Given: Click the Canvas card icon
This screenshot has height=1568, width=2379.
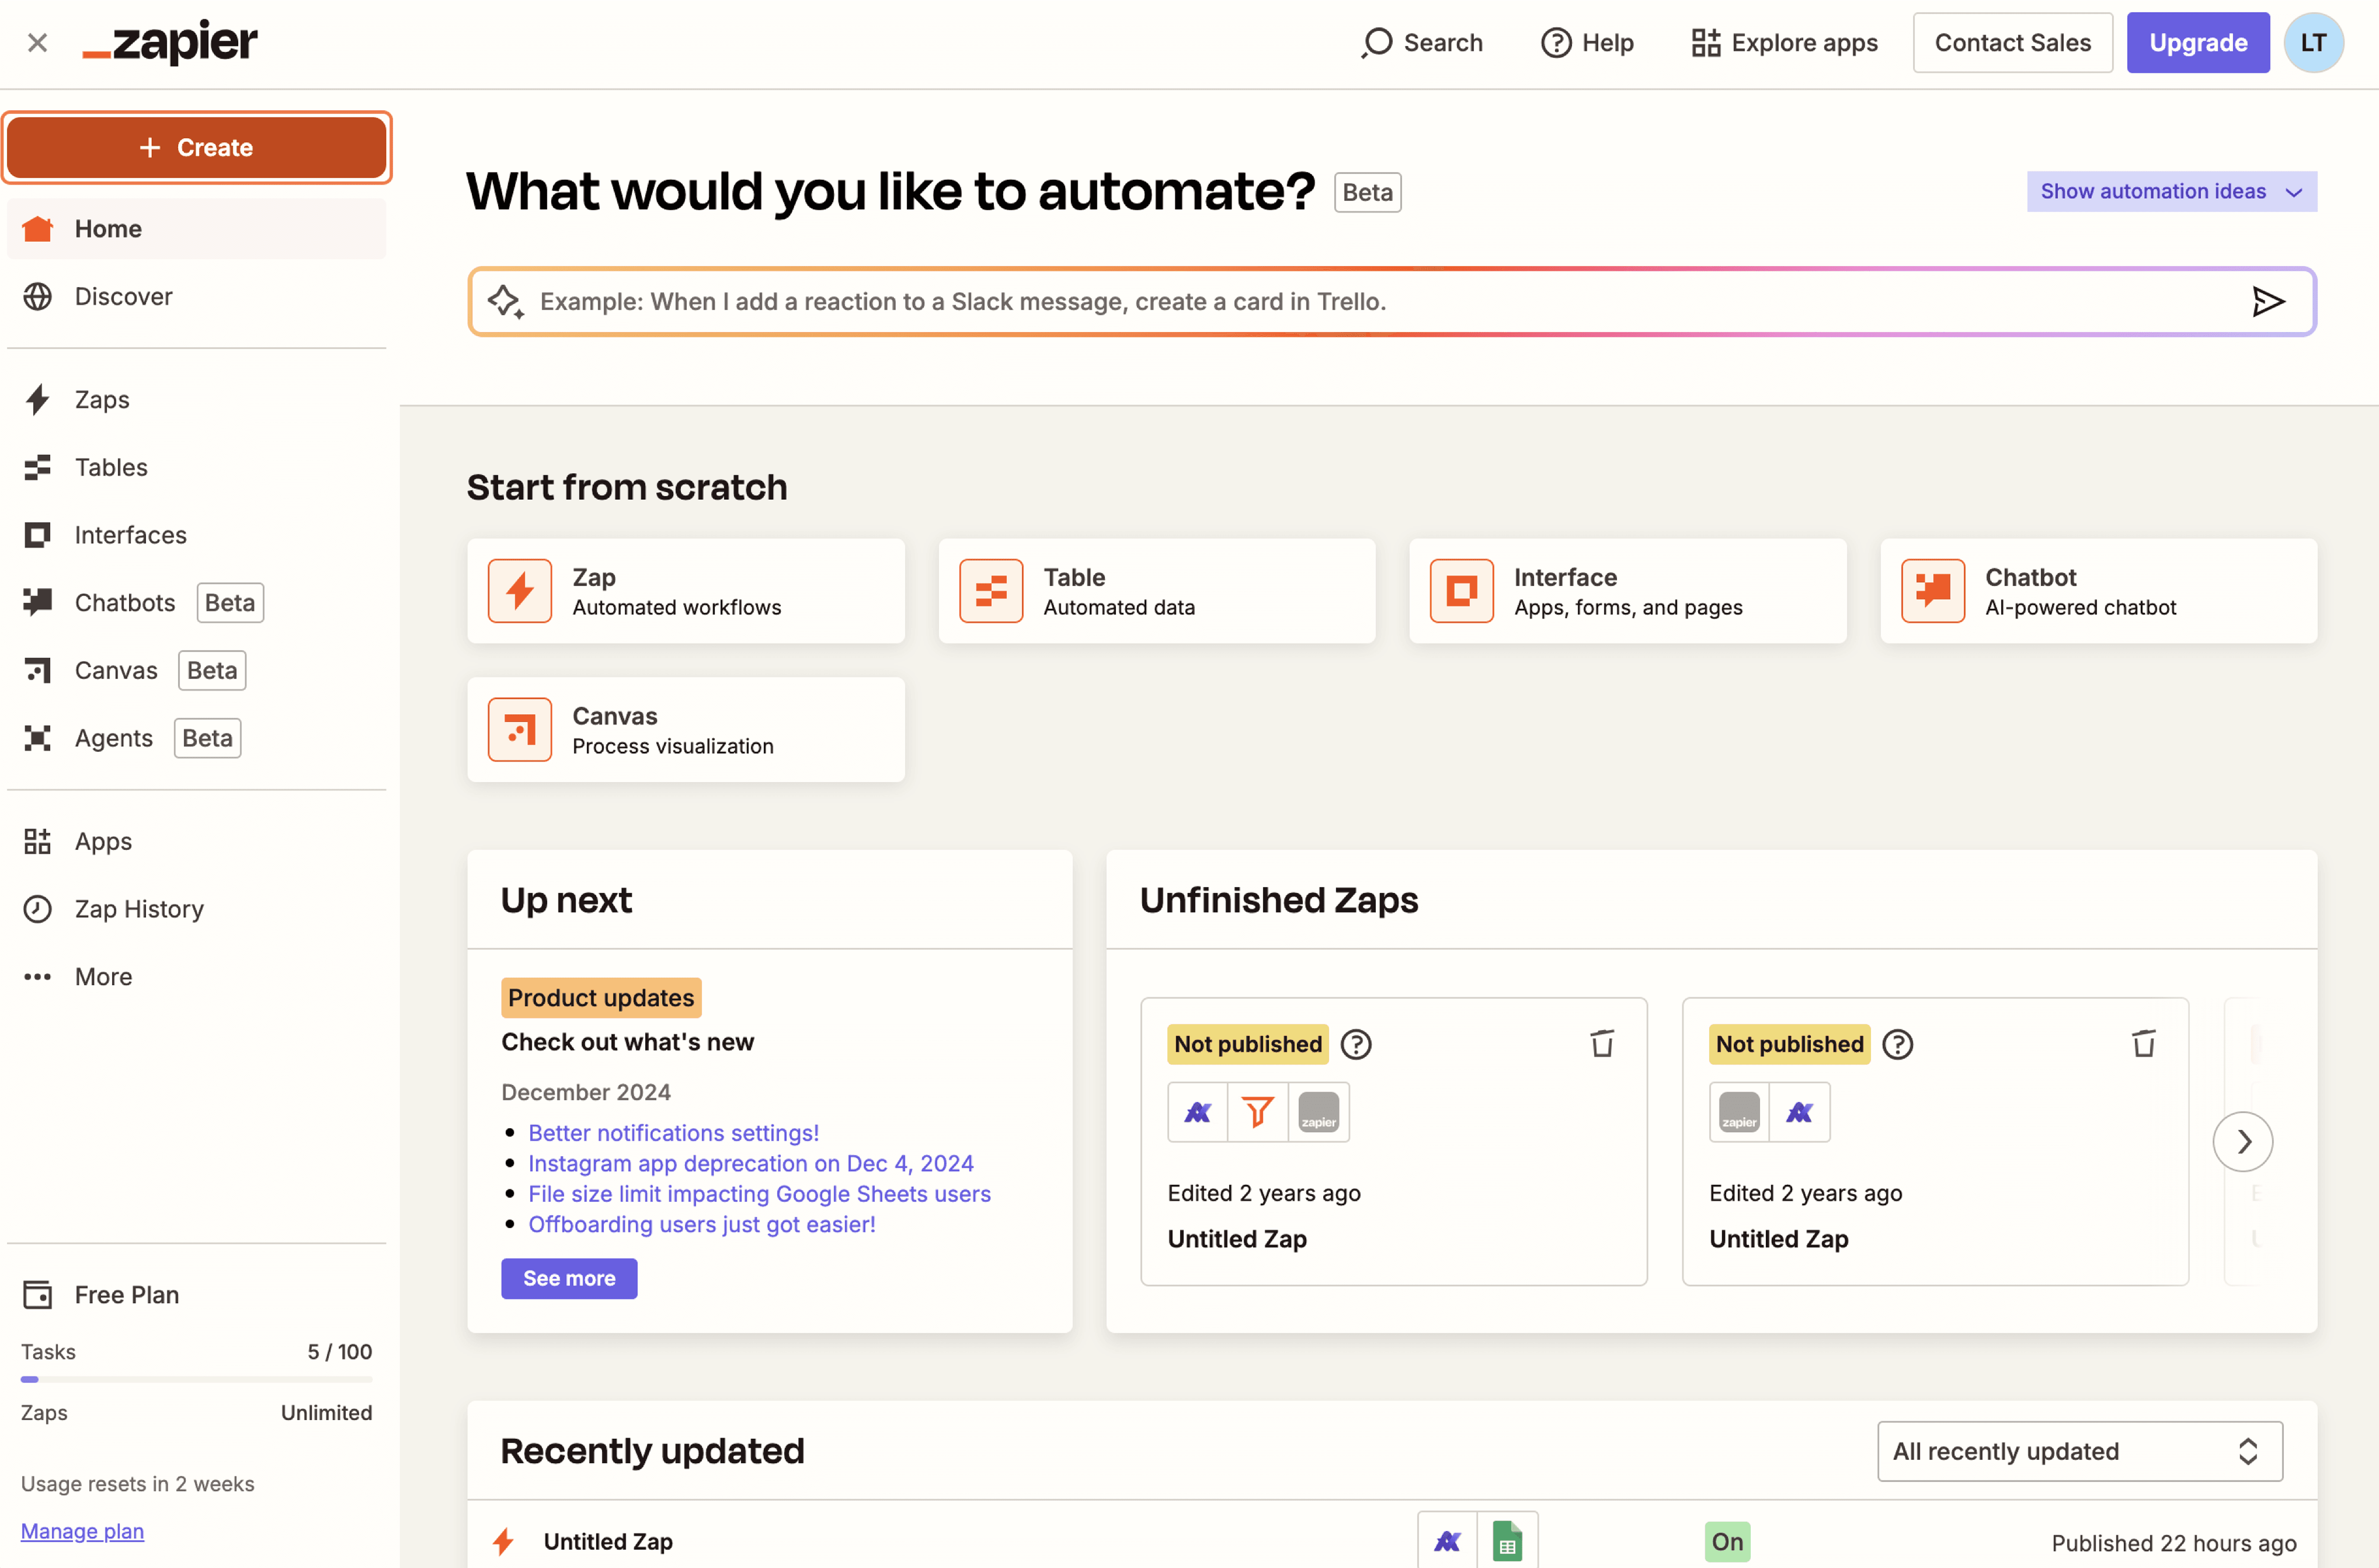Looking at the screenshot, I should (x=519, y=730).
